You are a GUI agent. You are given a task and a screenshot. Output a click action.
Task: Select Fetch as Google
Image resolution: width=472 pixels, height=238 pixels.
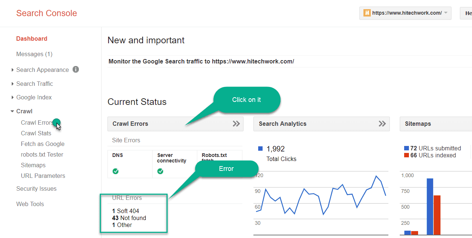point(43,144)
